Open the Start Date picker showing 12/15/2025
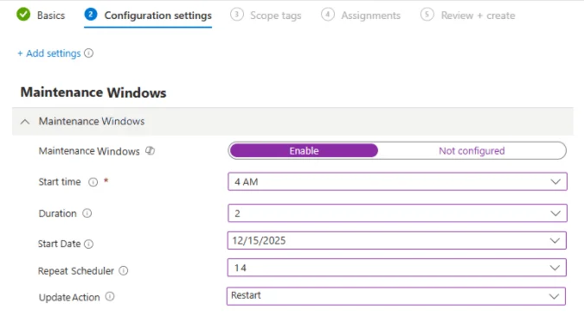The width and height of the screenshot is (584, 329). [396, 241]
